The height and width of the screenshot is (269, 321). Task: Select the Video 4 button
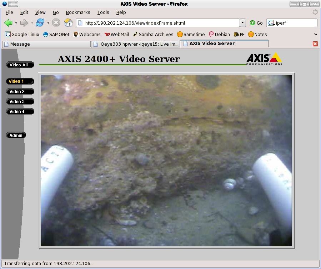point(20,111)
